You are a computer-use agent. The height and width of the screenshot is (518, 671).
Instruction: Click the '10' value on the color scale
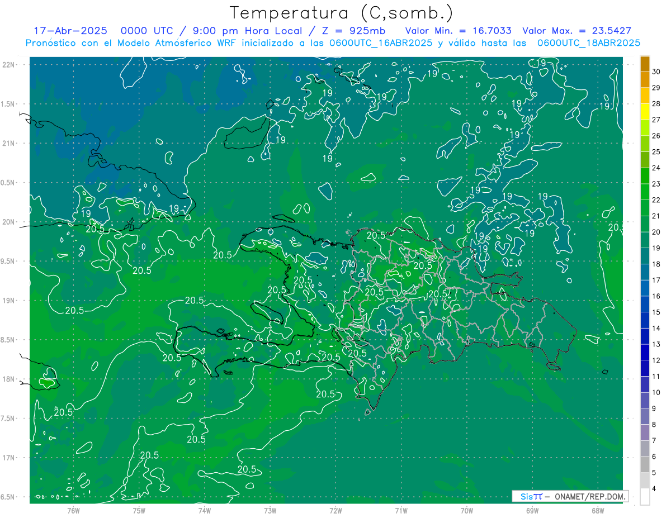click(656, 392)
